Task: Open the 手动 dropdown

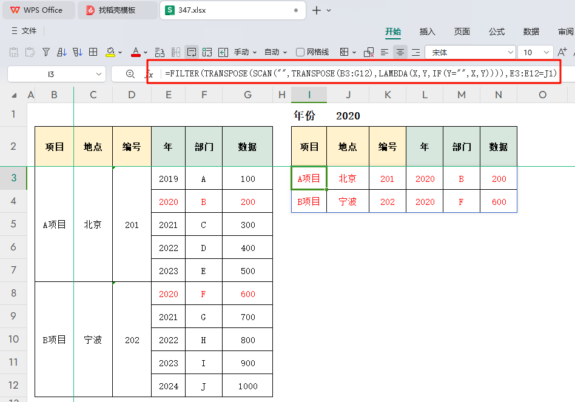Action: pos(245,52)
